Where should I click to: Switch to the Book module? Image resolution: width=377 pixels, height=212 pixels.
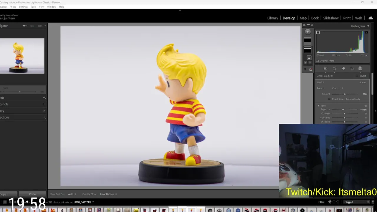pyautogui.click(x=315, y=18)
